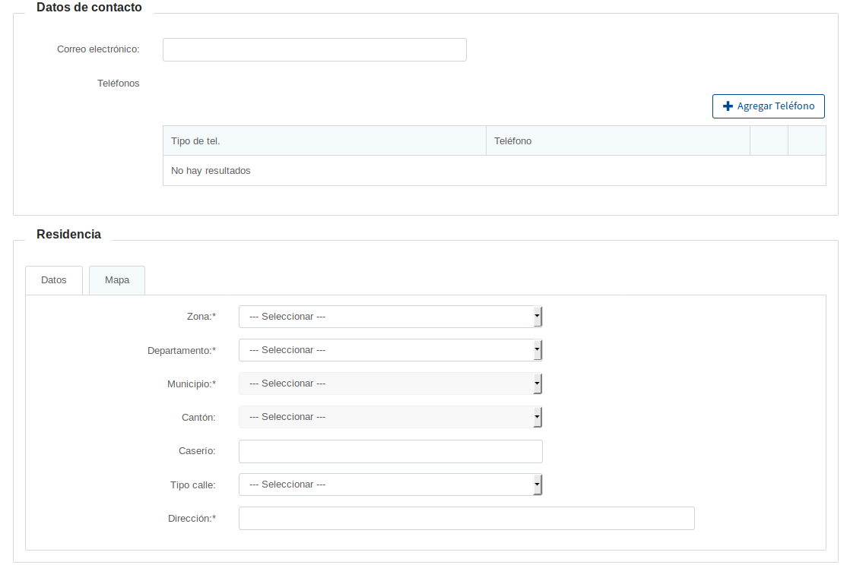This screenshot has width=850, height=565.
Task: Select the No hay resultados table row
Action: coord(494,171)
